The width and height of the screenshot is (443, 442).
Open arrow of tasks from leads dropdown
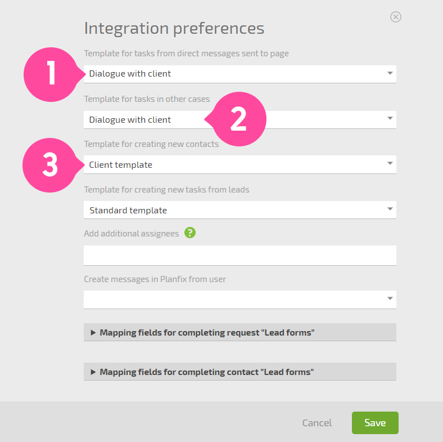pyautogui.click(x=390, y=209)
